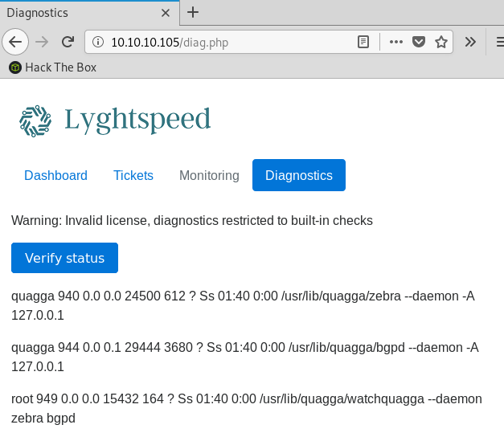Close the Diagnostics browser tab
504x433 pixels.
(165, 14)
